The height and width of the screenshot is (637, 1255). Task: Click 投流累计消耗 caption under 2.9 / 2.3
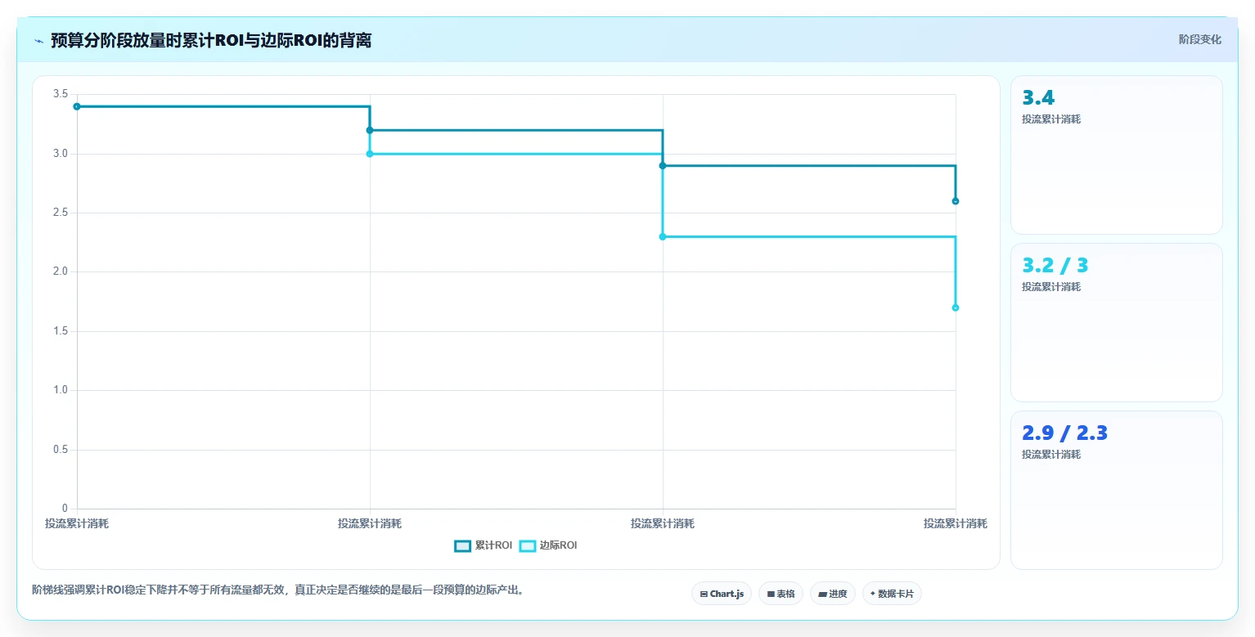pos(1051,455)
